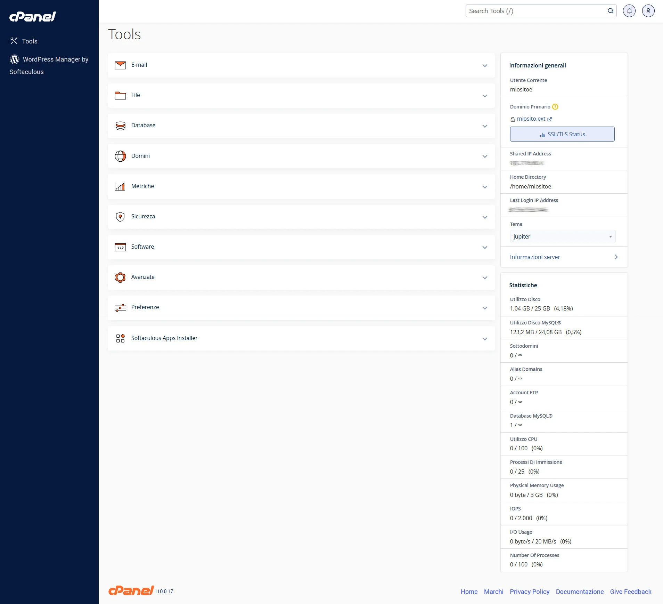Select the Avanzate gear icon
Image resolution: width=663 pixels, height=604 pixels.
[120, 277]
